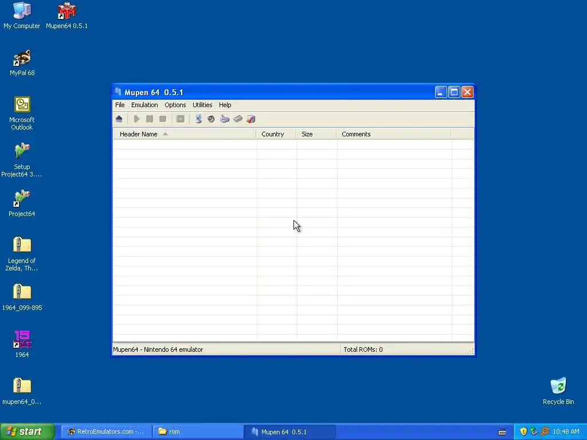587x440 pixels.
Task: Click the Header Name sort arrow indicator
Action: pos(165,134)
